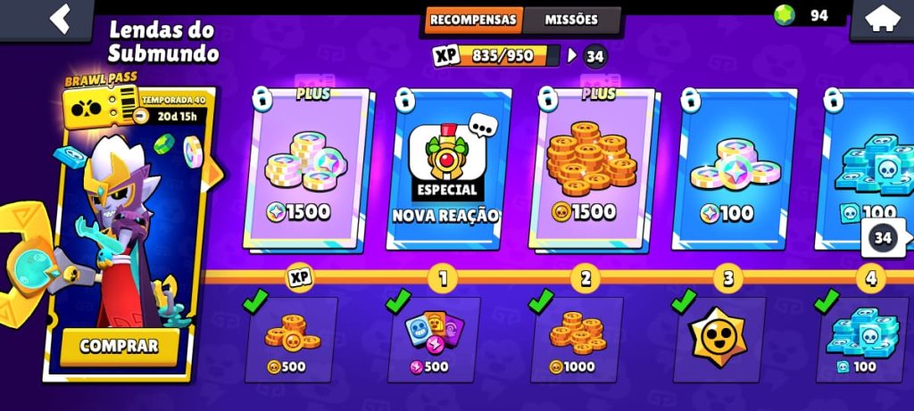Jump to tier 34 using the side arrow
914x411 pixels.
click(885, 237)
